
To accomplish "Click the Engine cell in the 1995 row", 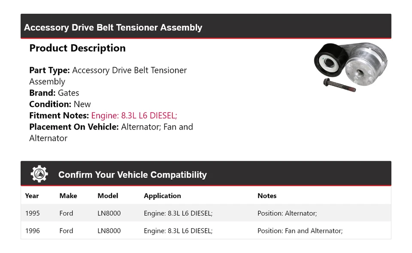I will tap(178, 213).
